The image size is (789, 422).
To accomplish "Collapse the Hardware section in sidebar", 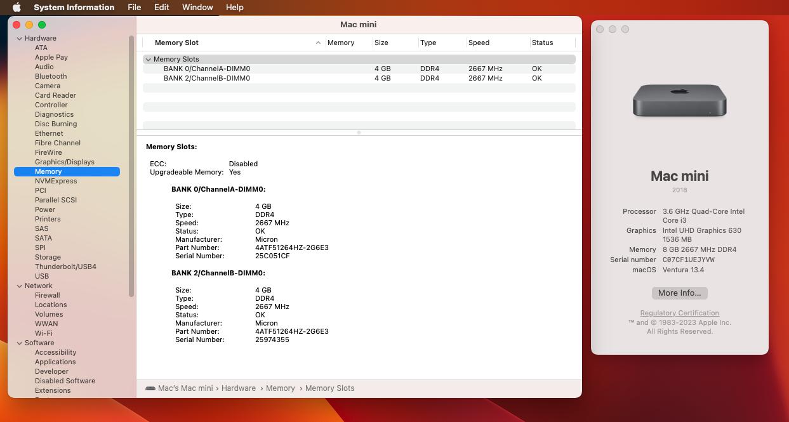I will click(x=20, y=38).
